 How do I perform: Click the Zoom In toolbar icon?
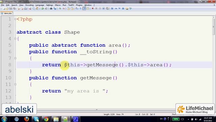pyautogui.click(x=60, y=8)
